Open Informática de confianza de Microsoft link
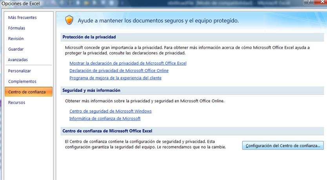Screen dimensions: 327x180 point(105,118)
